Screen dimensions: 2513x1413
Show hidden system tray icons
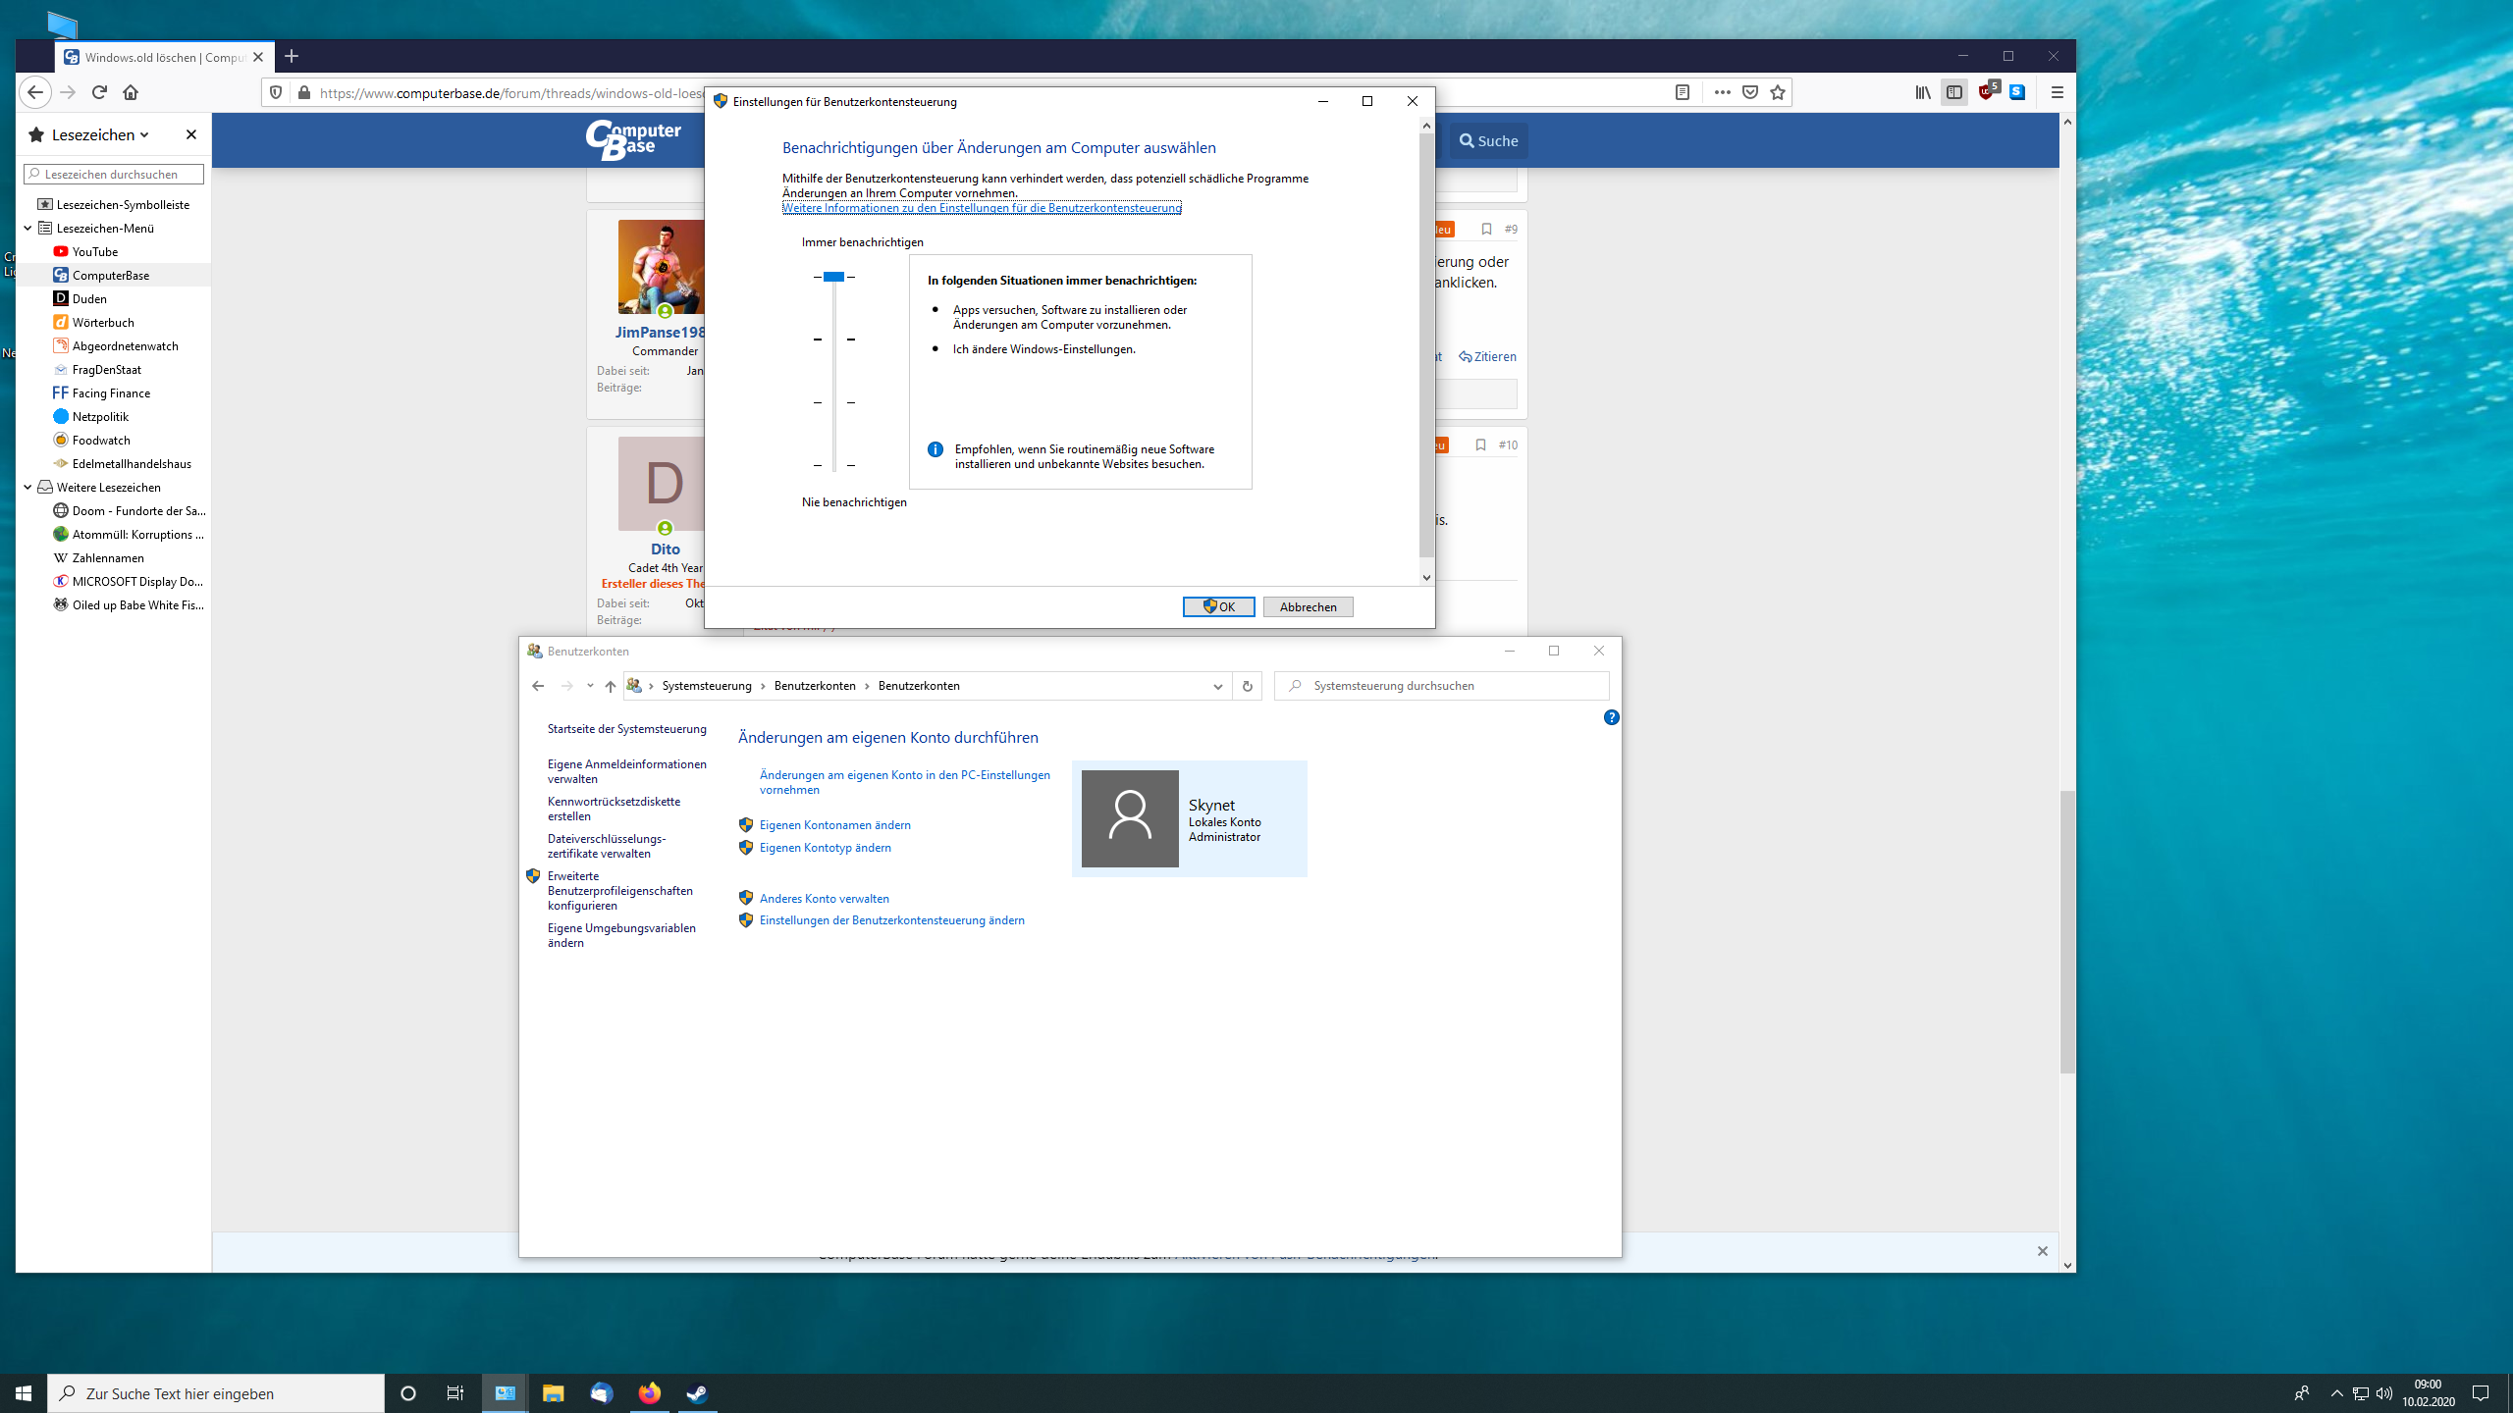pyautogui.click(x=2336, y=1393)
